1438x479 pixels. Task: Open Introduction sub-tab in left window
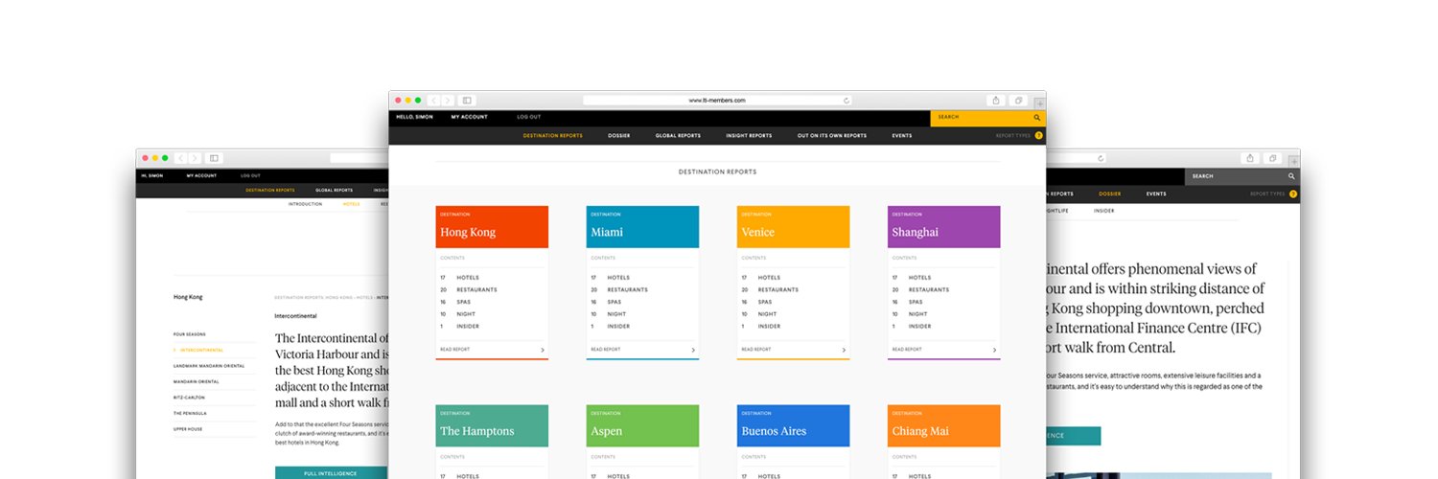(306, 204)
